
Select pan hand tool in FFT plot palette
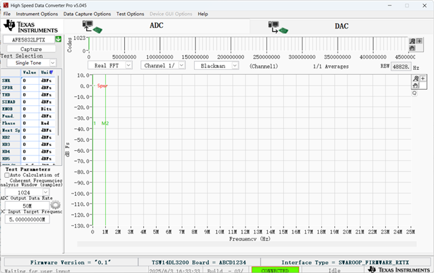[x=416, y=86]
